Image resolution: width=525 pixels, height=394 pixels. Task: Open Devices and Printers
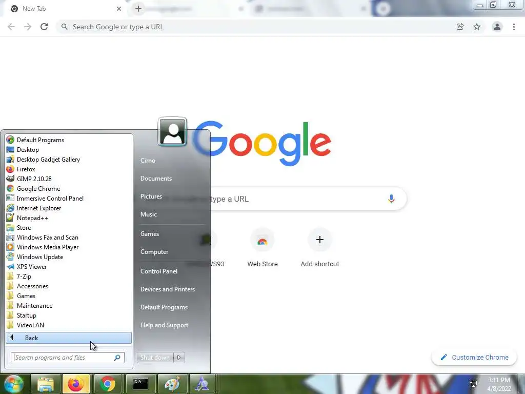click(168, 289)
